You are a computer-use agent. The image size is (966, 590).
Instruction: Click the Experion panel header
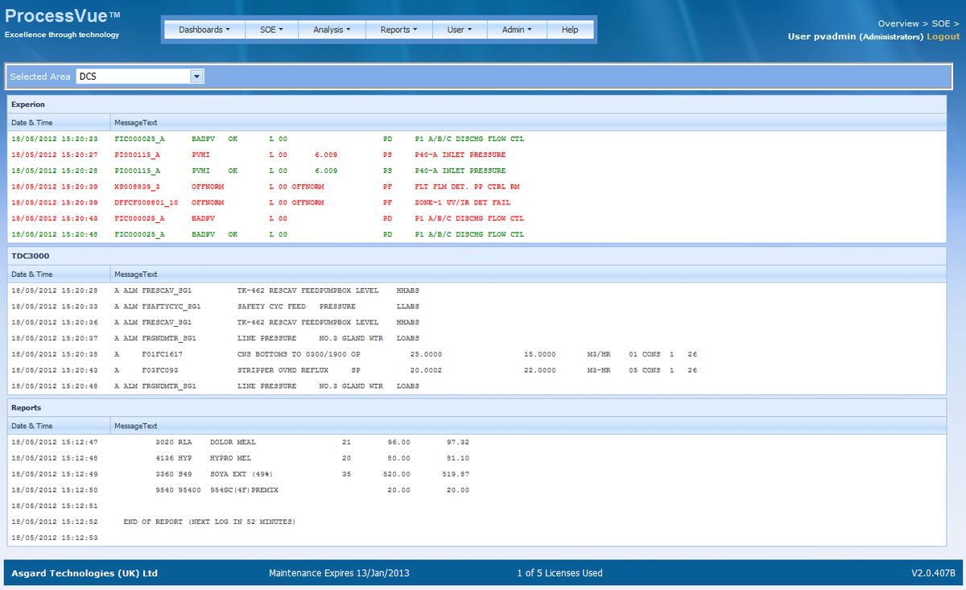(30, 104)
